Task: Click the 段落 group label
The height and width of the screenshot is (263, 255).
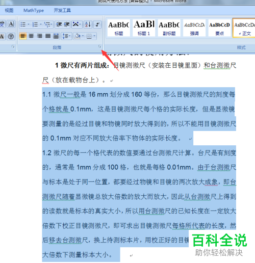Action: point(57,47)
